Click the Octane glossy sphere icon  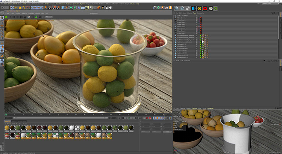(x=182, y=8)
